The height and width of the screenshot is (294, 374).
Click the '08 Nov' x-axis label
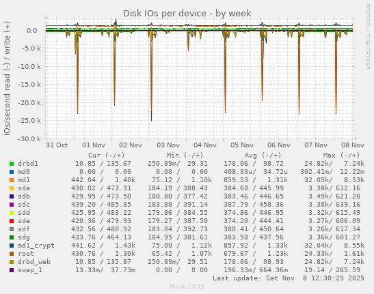point(353,145)
